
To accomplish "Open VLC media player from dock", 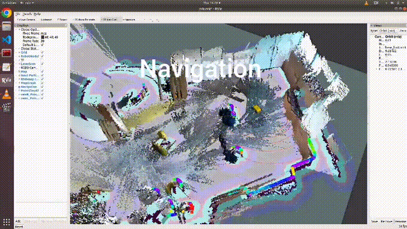I will click(x=7, y=94).
